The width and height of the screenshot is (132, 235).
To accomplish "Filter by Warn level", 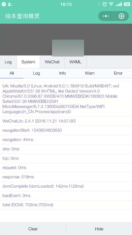I will pyautogui.click(x=89, y=73).
